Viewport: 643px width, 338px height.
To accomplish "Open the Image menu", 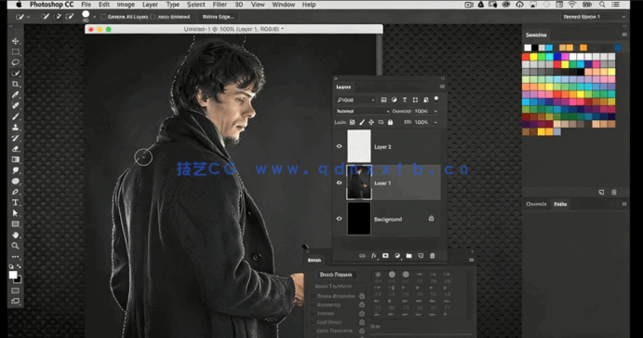I will click(126, 5).
